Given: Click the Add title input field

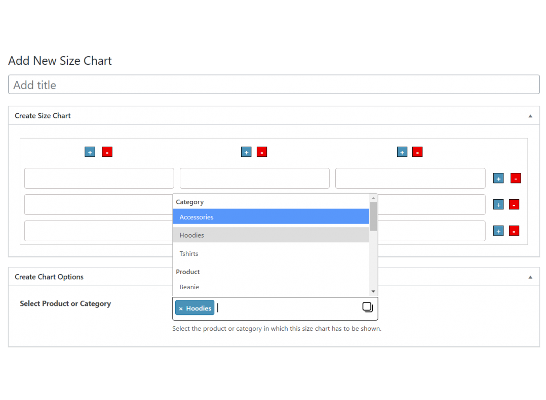Looking at the screenshot, I should click(x=274, y=85).
